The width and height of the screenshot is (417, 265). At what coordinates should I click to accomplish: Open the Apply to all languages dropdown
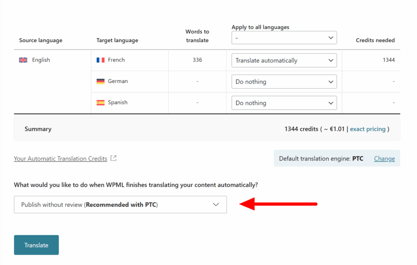(284, 37)
